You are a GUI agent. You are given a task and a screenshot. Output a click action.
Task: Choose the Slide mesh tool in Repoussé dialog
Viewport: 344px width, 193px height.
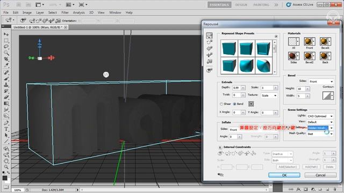pos(209,55)
